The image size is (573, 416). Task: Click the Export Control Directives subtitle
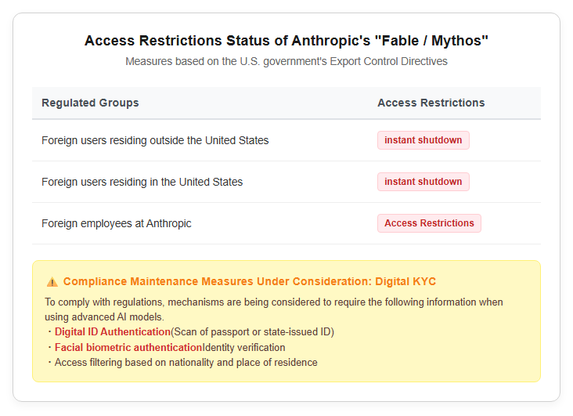coord(286,61)
